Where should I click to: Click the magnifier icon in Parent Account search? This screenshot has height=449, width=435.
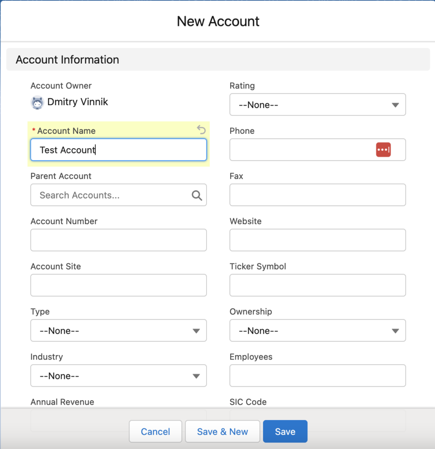(197, 196)
